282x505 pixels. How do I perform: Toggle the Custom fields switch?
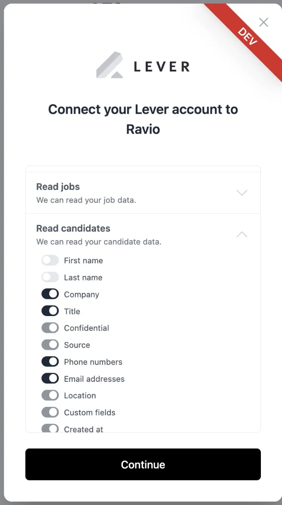click(50, 412)
